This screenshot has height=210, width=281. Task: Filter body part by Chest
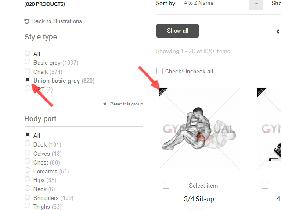27,161
